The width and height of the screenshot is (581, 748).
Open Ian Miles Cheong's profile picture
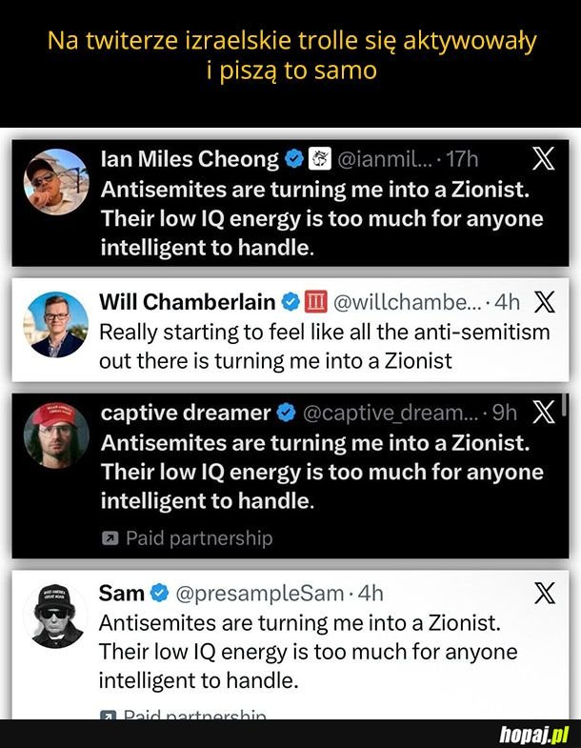click(56, 181)
